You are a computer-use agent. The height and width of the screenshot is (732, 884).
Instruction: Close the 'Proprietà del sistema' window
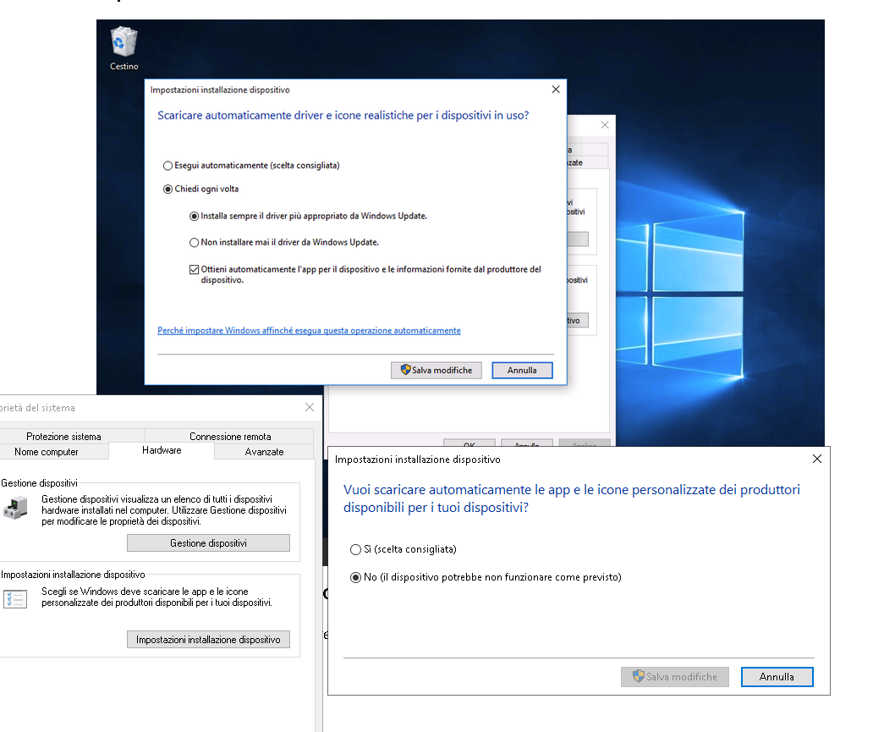[310, 407]
